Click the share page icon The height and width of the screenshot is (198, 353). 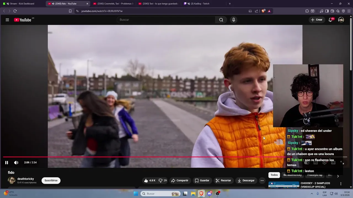256,11
